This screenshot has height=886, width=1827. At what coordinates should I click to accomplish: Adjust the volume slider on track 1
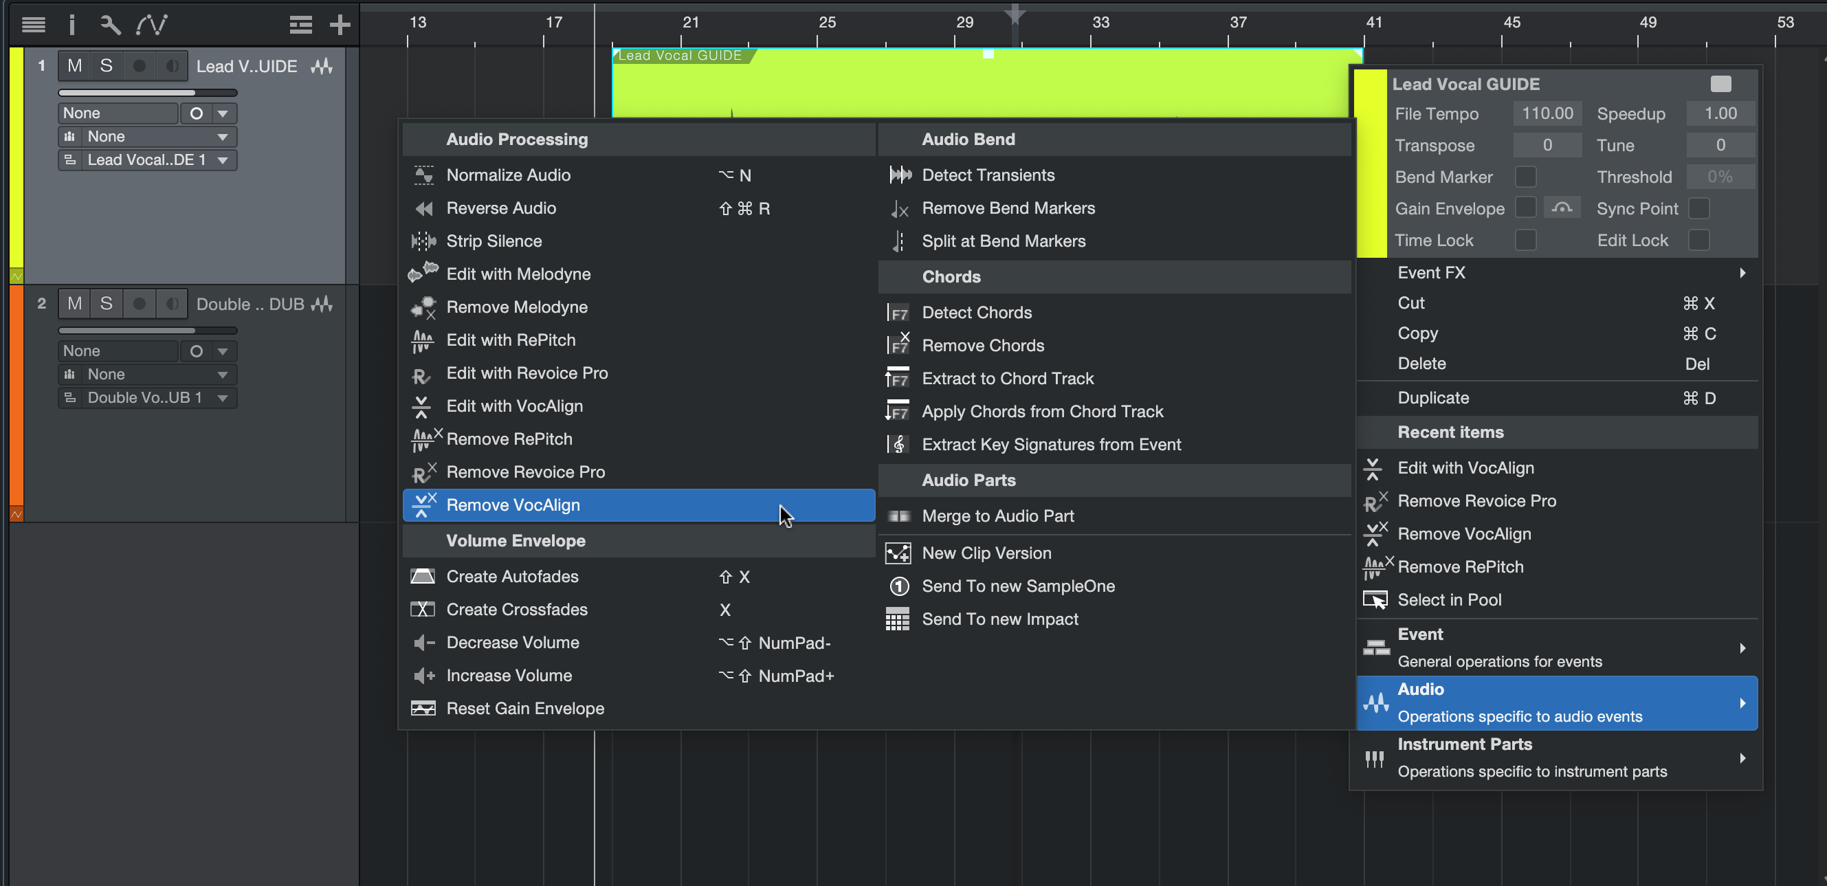(x=147, y=92)
